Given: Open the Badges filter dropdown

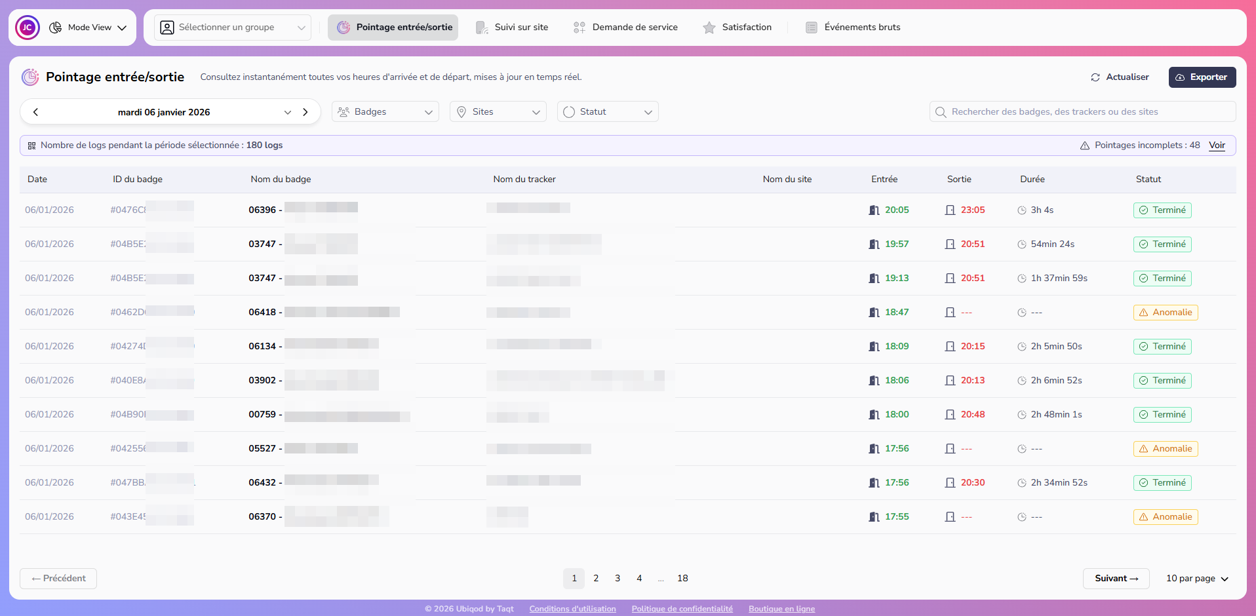Looking at the screenshot, I should point(385,112).
